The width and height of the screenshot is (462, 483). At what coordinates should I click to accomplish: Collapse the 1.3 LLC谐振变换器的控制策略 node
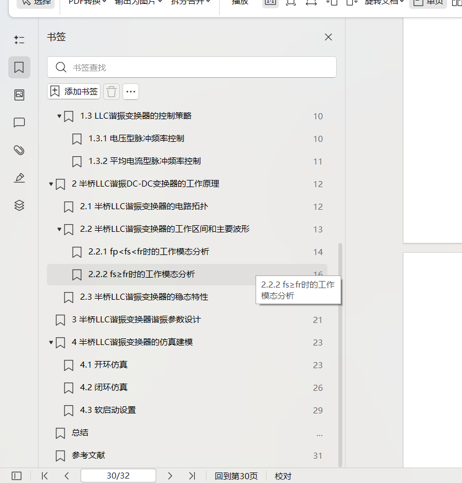(x=59, y=116)
